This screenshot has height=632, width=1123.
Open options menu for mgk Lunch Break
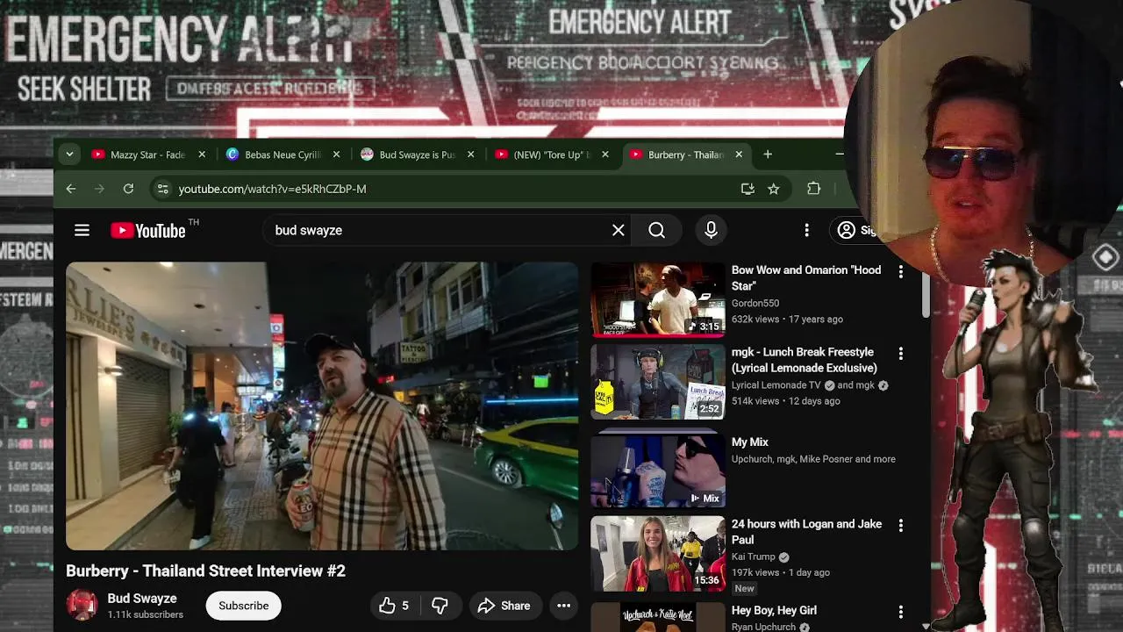coord(900,354)
